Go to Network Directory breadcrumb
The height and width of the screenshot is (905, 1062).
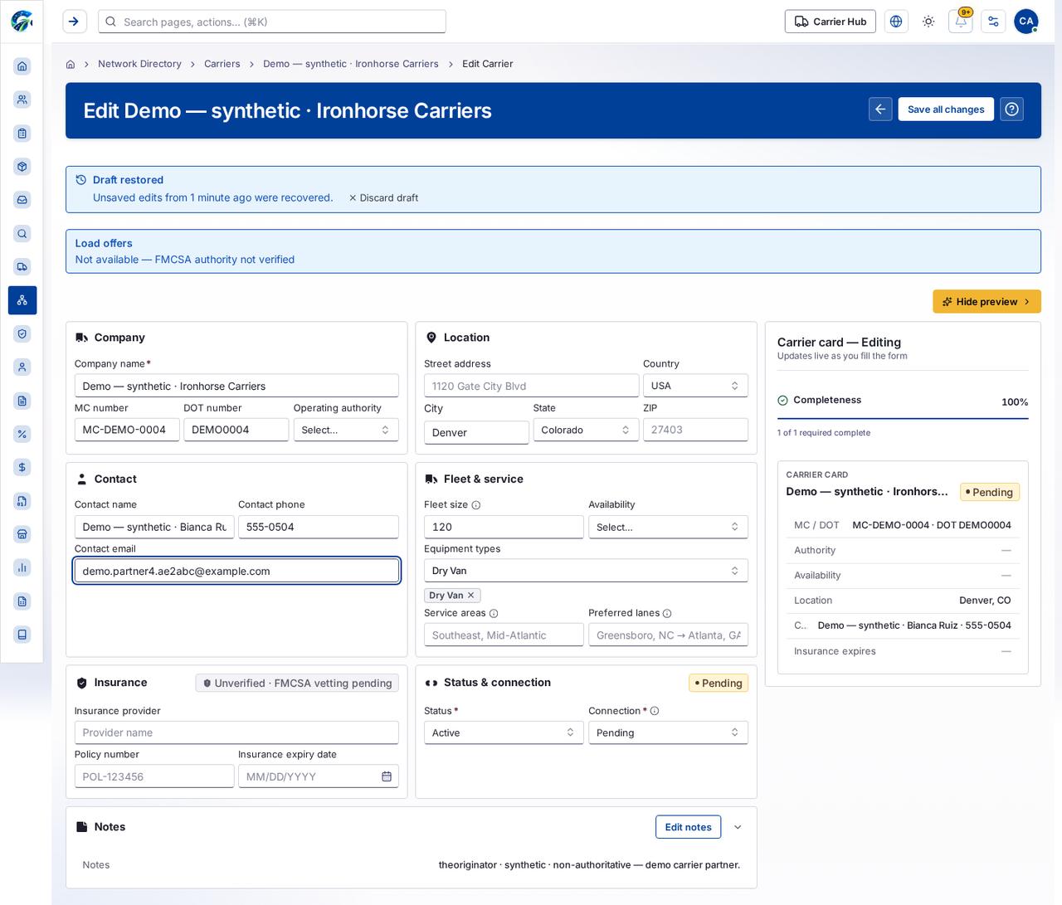point(139,64)
